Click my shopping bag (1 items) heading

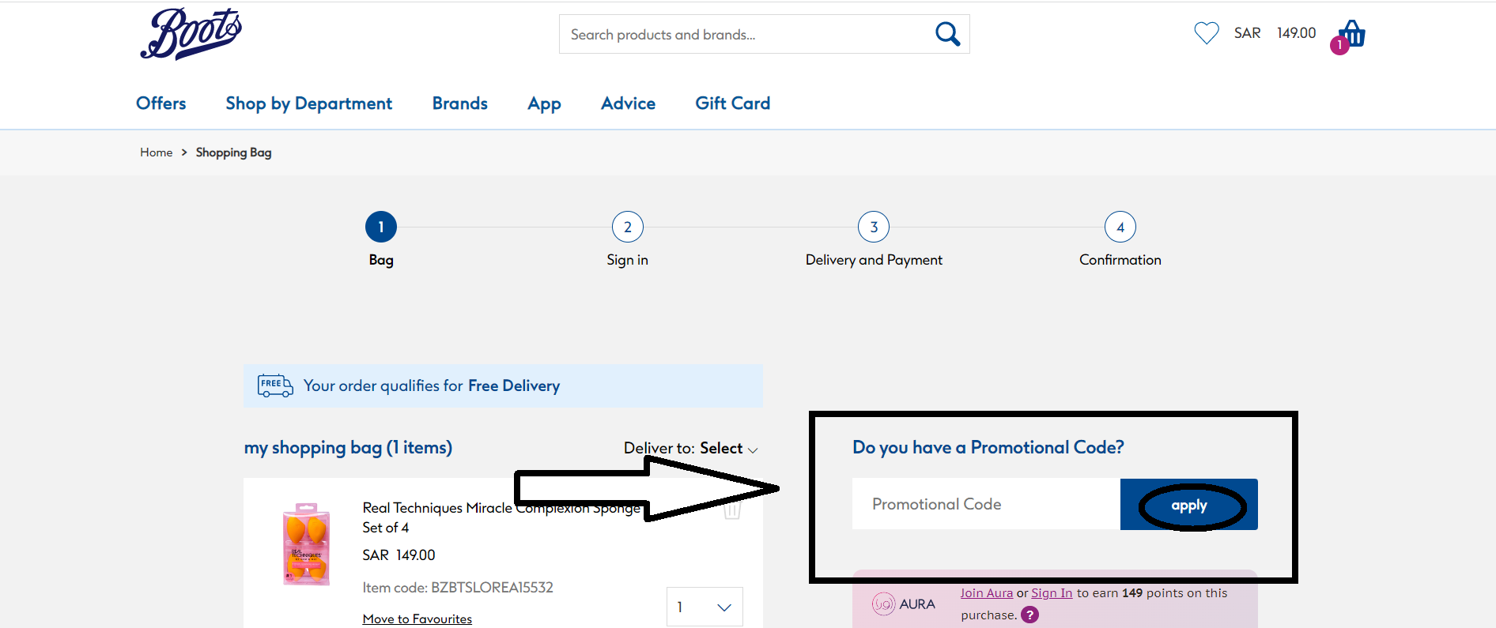(x=348, y=448)
